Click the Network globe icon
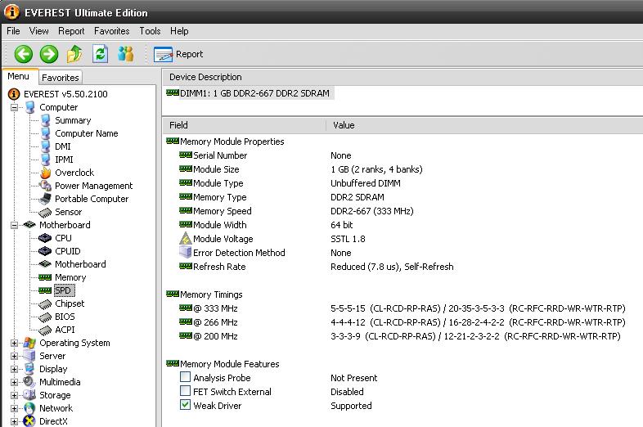The height and width of the screenshot is (427, 643). pos(29,408)
